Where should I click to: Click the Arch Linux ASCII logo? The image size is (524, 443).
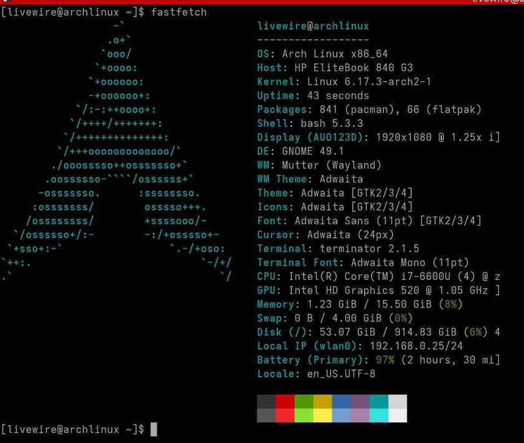tap(116, 151)
